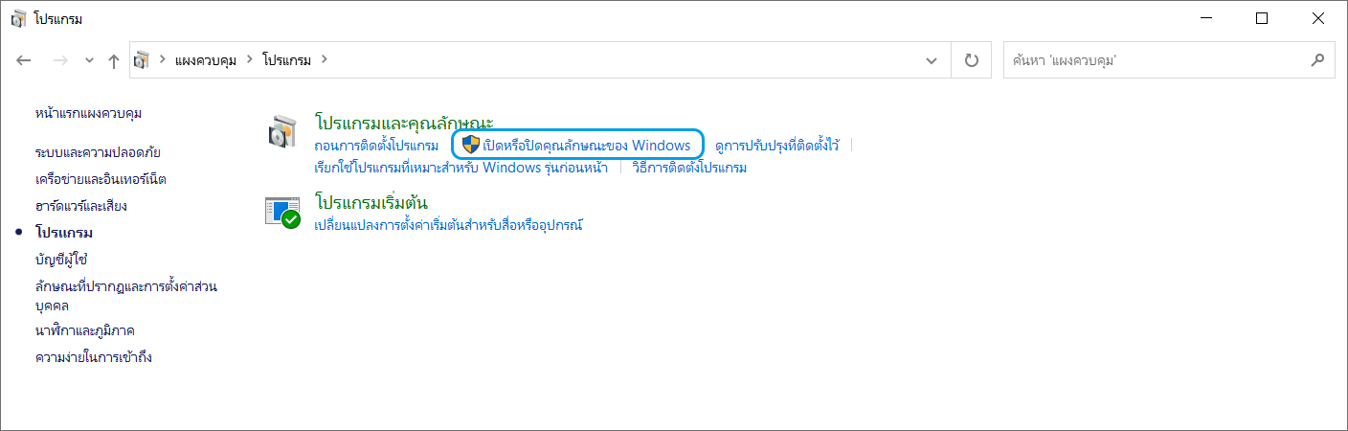
Task: Open เปิดหรือปิดคุณลักษณะของ Windows
Action: pos(588,146)
